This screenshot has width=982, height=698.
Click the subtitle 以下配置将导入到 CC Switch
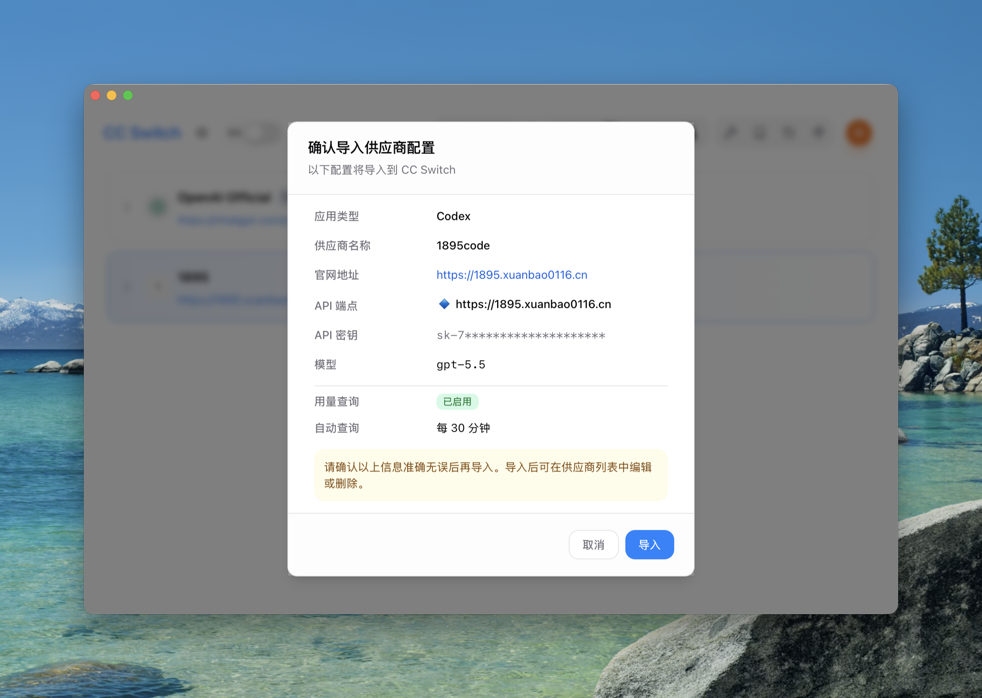coord(381,170)
